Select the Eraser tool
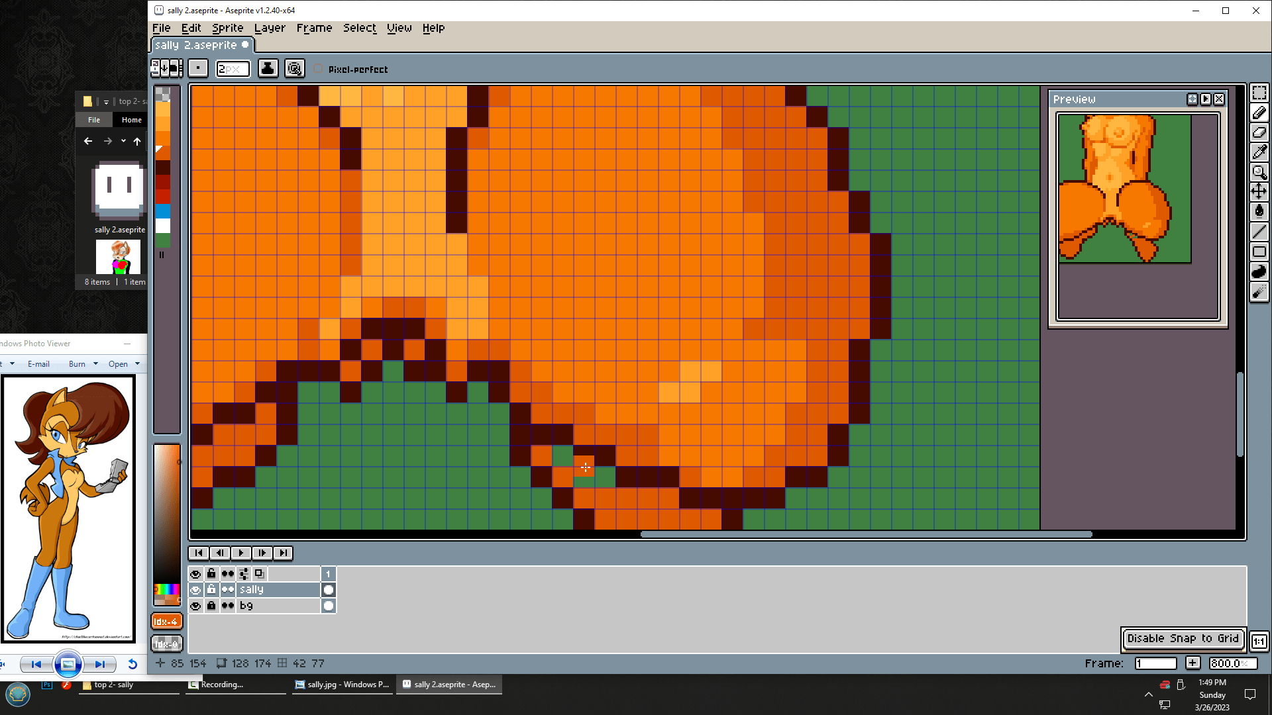Image resolution: width=1272 pixels, height=715 pixels. tap(1259, 132)
